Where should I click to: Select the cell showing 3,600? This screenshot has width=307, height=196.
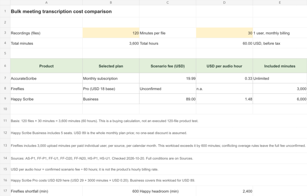pyautogui.click(x=111, y=43)
